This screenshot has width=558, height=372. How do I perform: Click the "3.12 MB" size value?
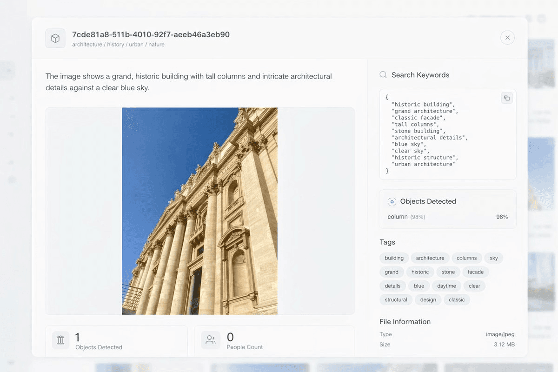click(x=504, y=345)
